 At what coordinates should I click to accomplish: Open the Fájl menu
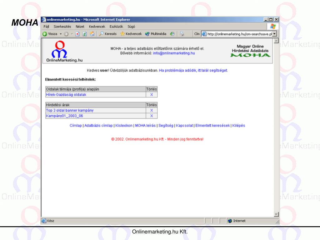pos(46,27)
